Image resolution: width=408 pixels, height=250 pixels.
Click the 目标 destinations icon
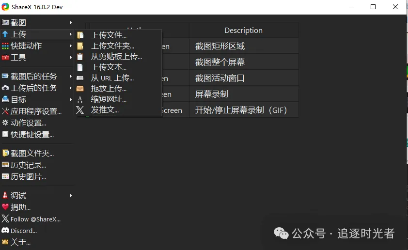point(5,99)
